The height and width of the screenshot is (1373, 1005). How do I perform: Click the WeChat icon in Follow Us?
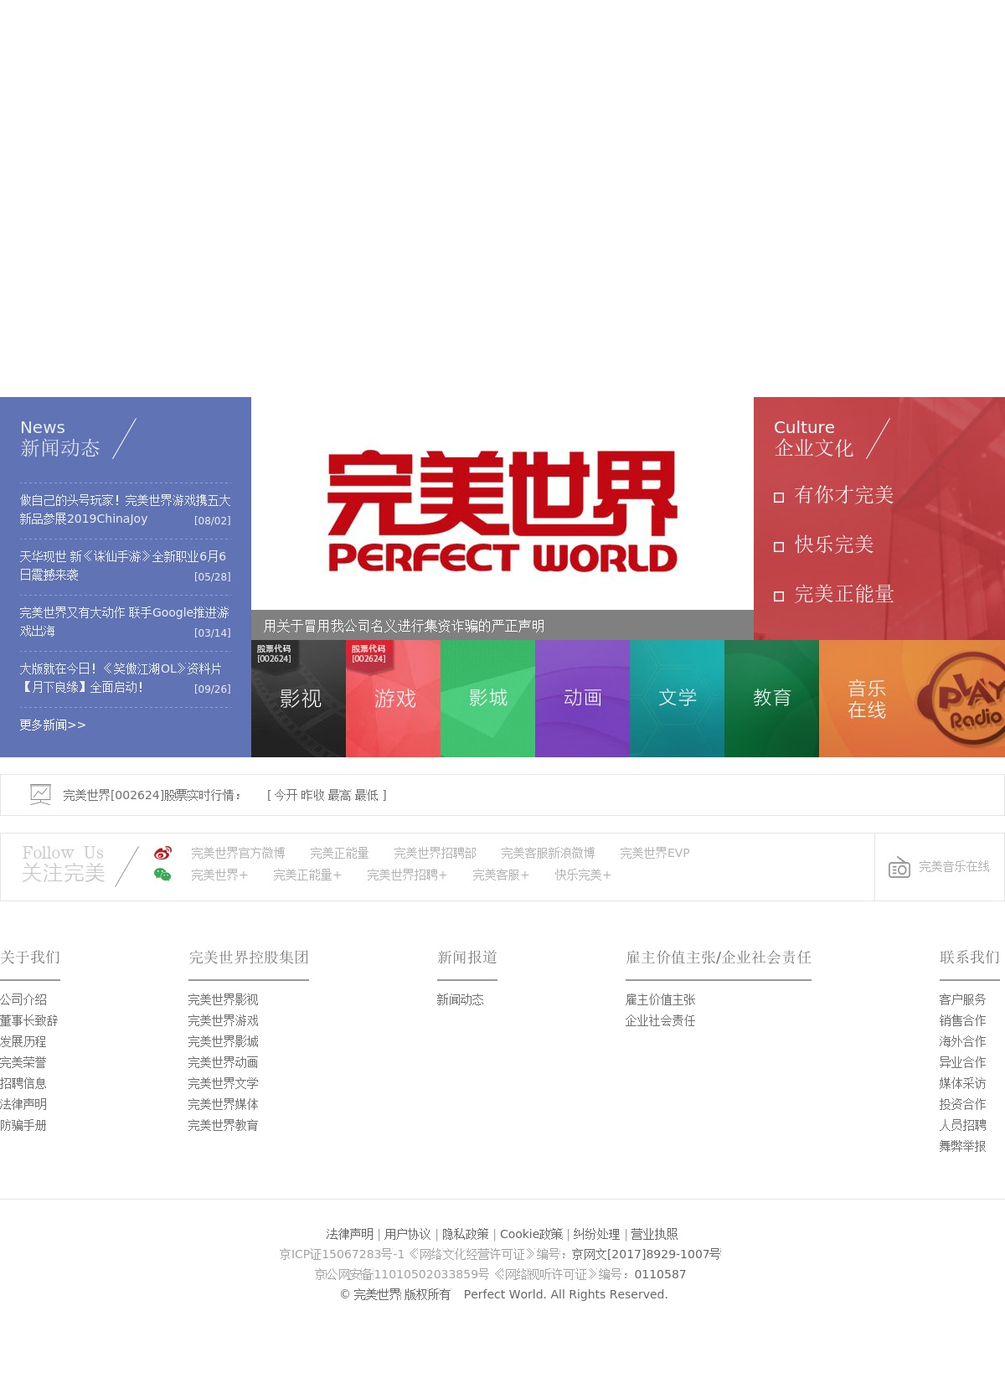tap(162, 875)
